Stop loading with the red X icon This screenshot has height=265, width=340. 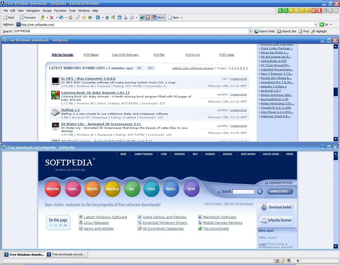[x=52, y=18]
